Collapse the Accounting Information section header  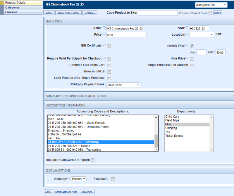click(139, 105)
